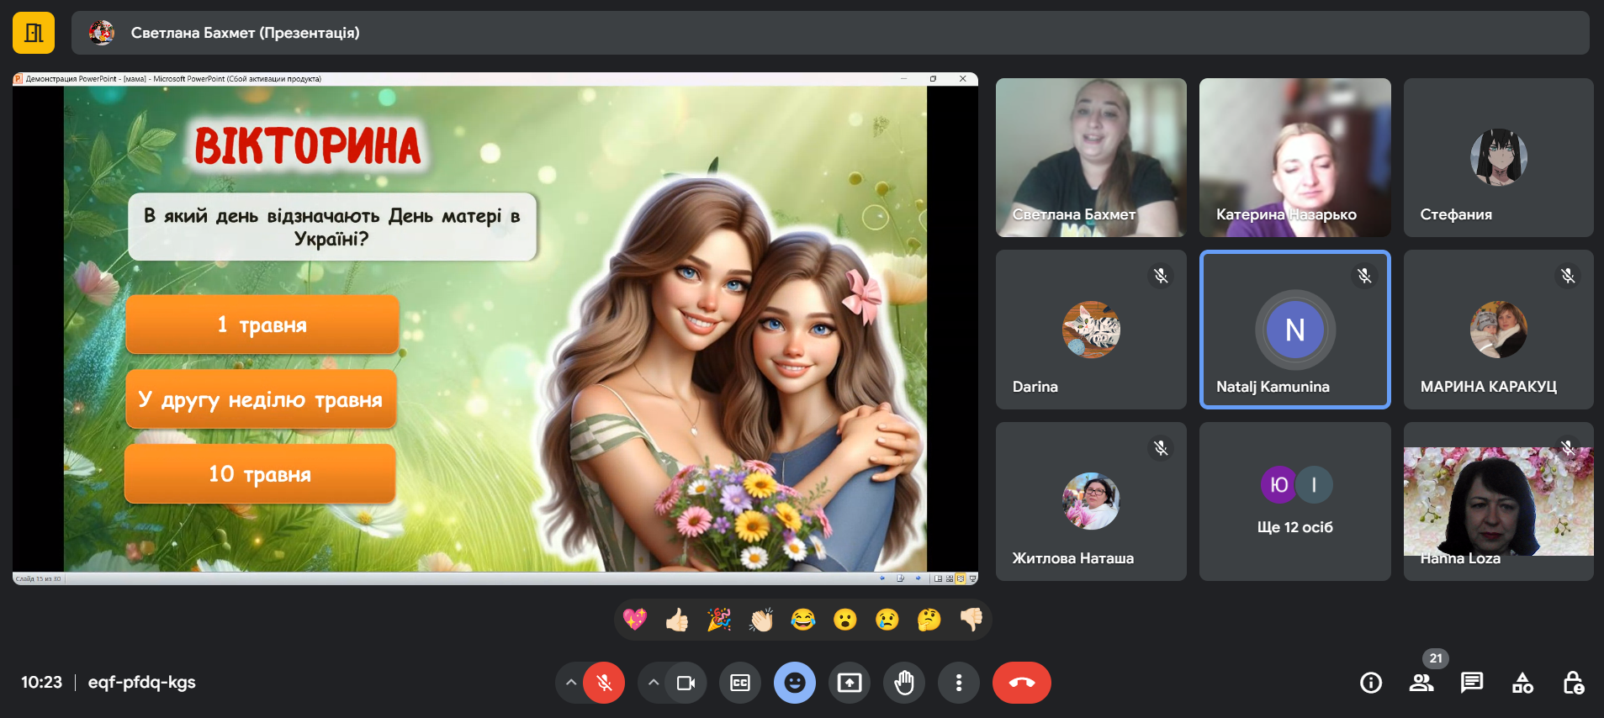Open the participants list showing 21 people
Screen dimensions: 1604x718
point(1421,683)
